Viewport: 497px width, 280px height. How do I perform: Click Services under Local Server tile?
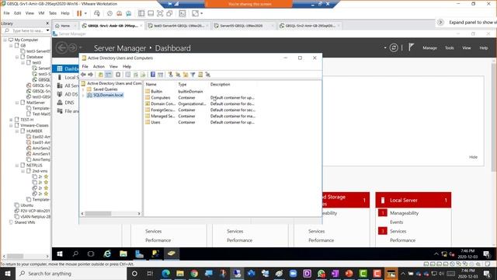[x=398, y=231]
